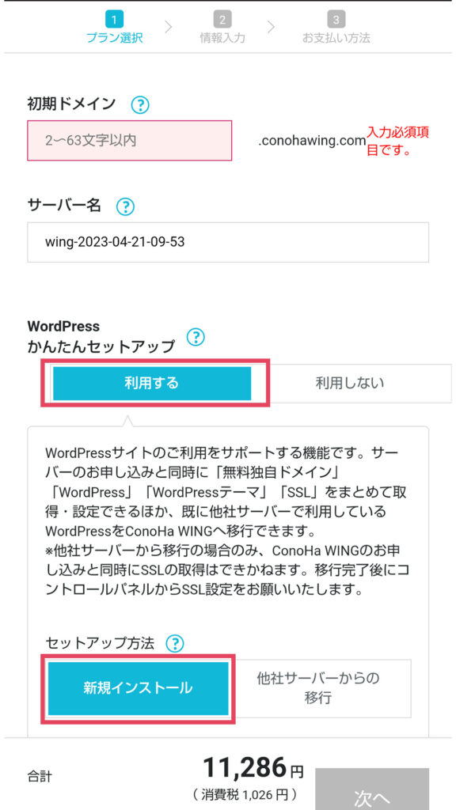Viewport: 456px width, 810px height.
Task: Select 利用しない for WordPress setup
Action: click(350, 384)
